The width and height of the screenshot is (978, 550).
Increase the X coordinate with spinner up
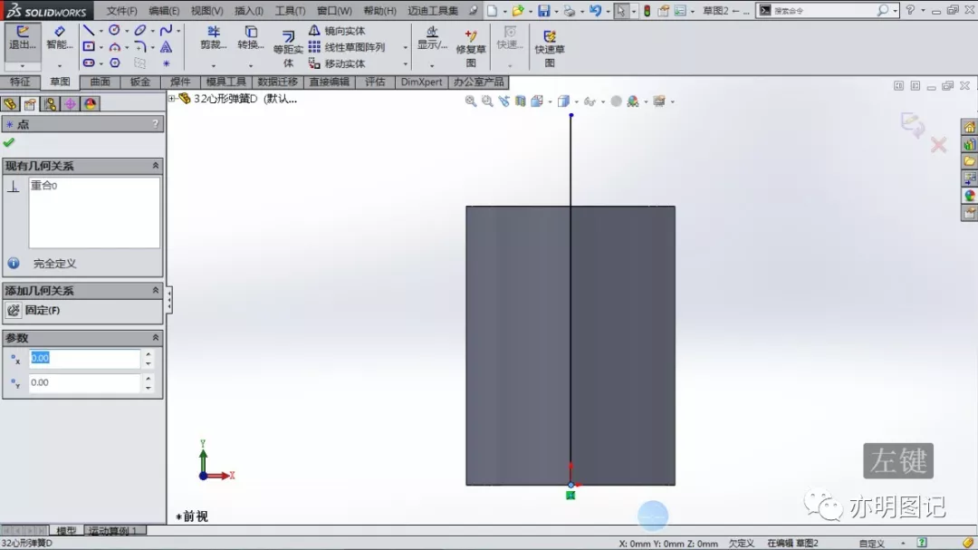pos(148,354)
